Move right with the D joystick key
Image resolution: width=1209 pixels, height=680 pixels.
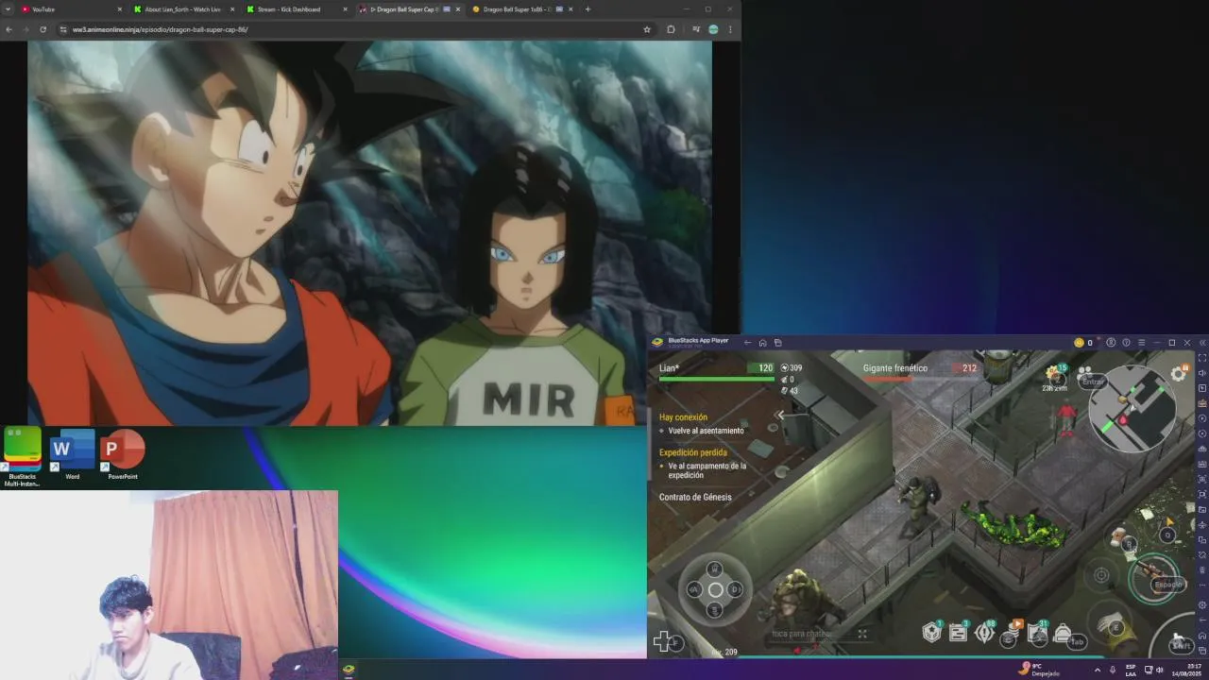(737, 589)
